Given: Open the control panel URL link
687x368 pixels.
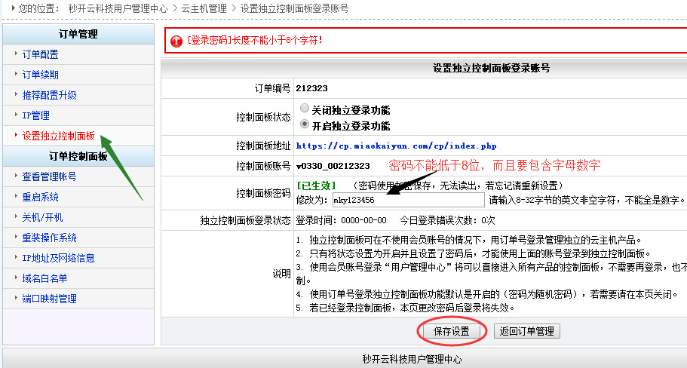Looking at the screenshot, I should [x=396, y=145].
